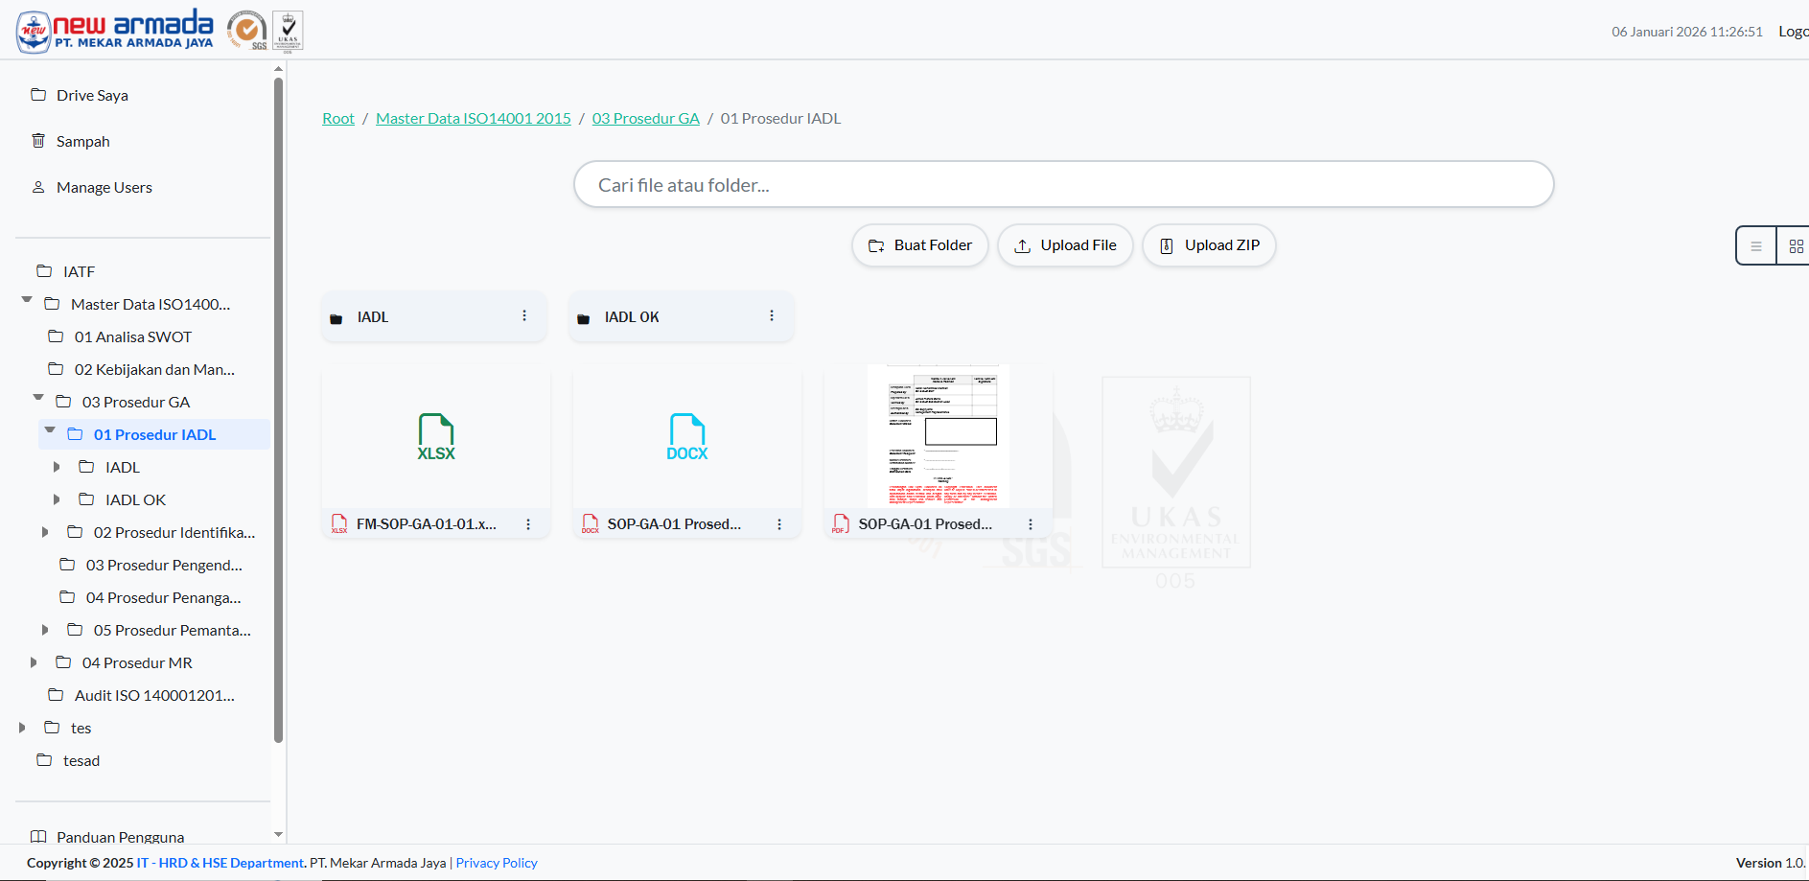Open PDF document preview thumbnail
The height and width of the screenshot is (881, 1809).
tap(939, 437)
